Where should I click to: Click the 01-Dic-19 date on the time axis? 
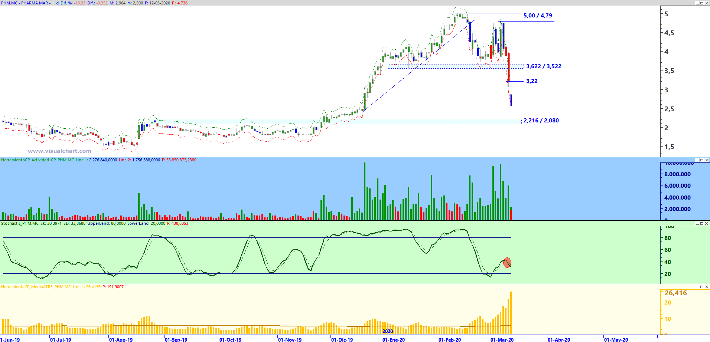pyautogui.click(x=342, y=339)
